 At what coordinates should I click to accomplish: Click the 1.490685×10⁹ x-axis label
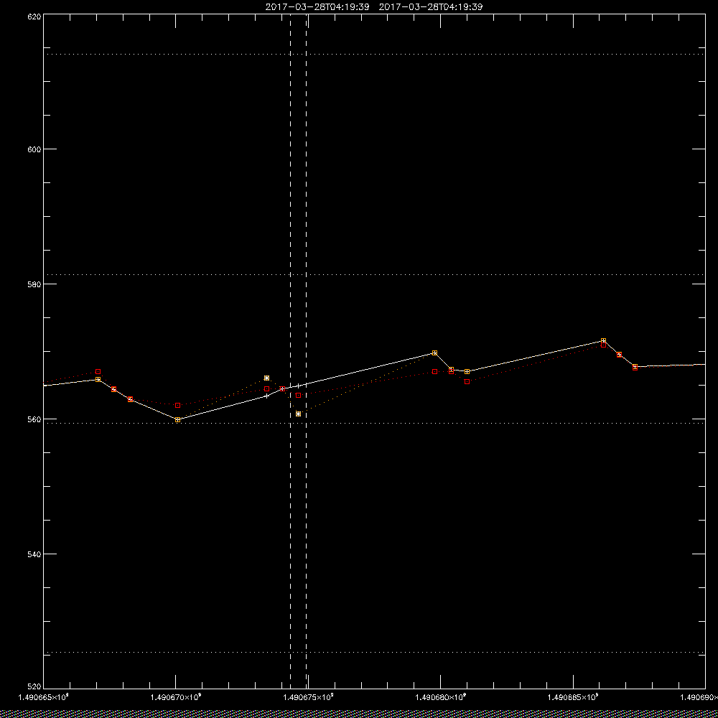(573, 697)
